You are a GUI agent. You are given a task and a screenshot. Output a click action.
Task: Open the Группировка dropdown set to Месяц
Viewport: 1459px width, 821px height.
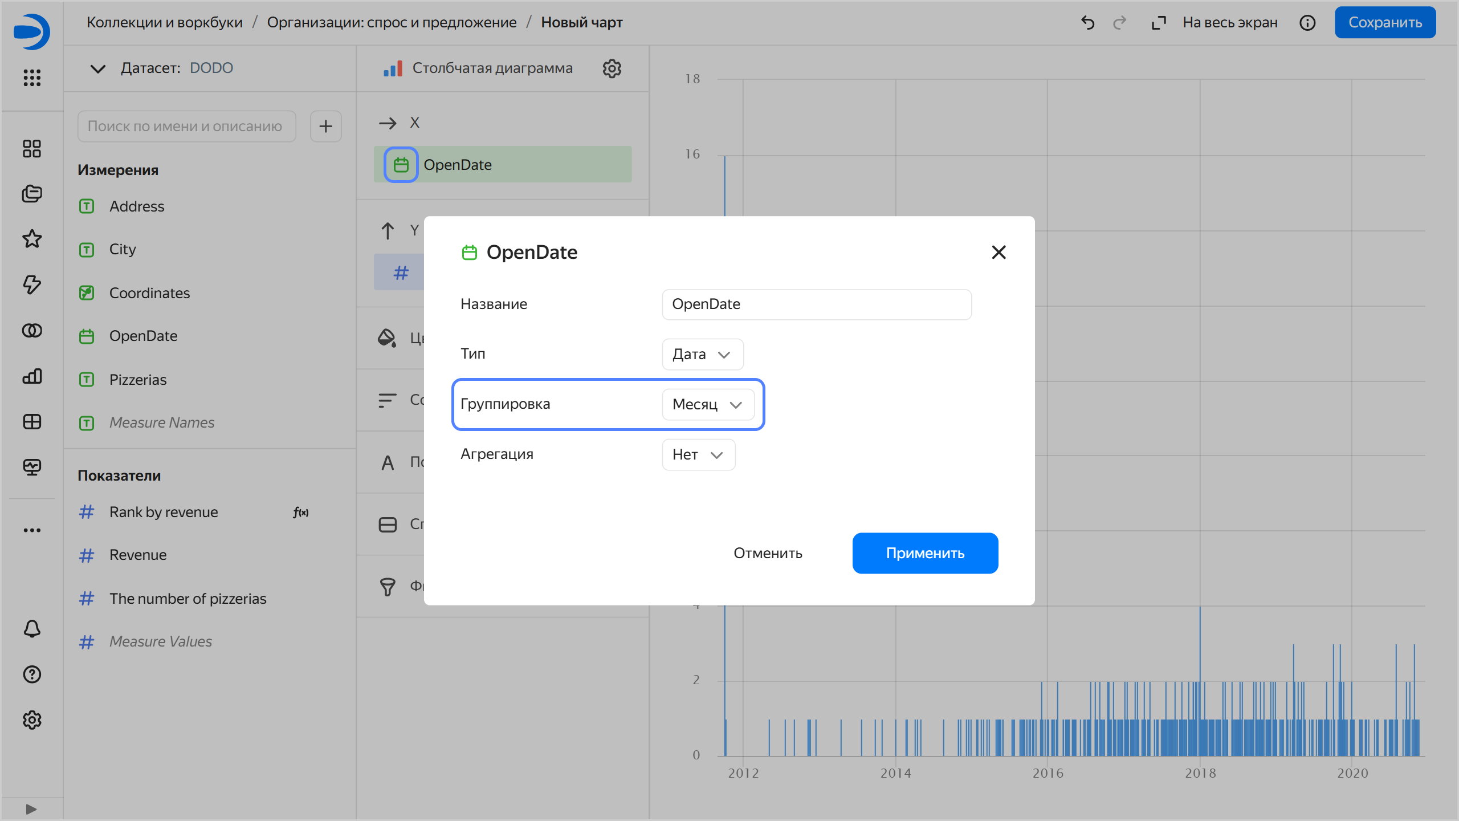pos(708,404)
